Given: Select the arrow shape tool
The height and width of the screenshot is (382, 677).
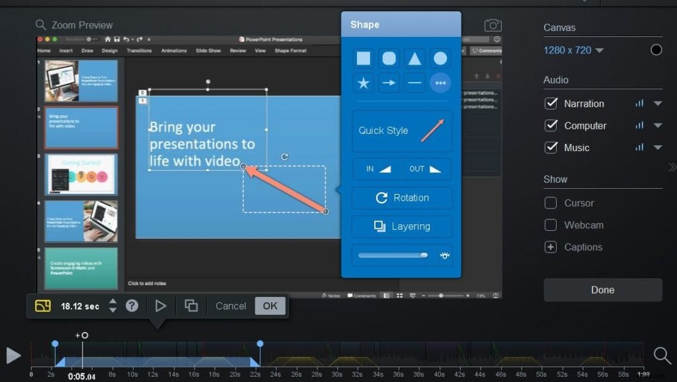Looking at the screenshot, I should [x=389, y=82].
